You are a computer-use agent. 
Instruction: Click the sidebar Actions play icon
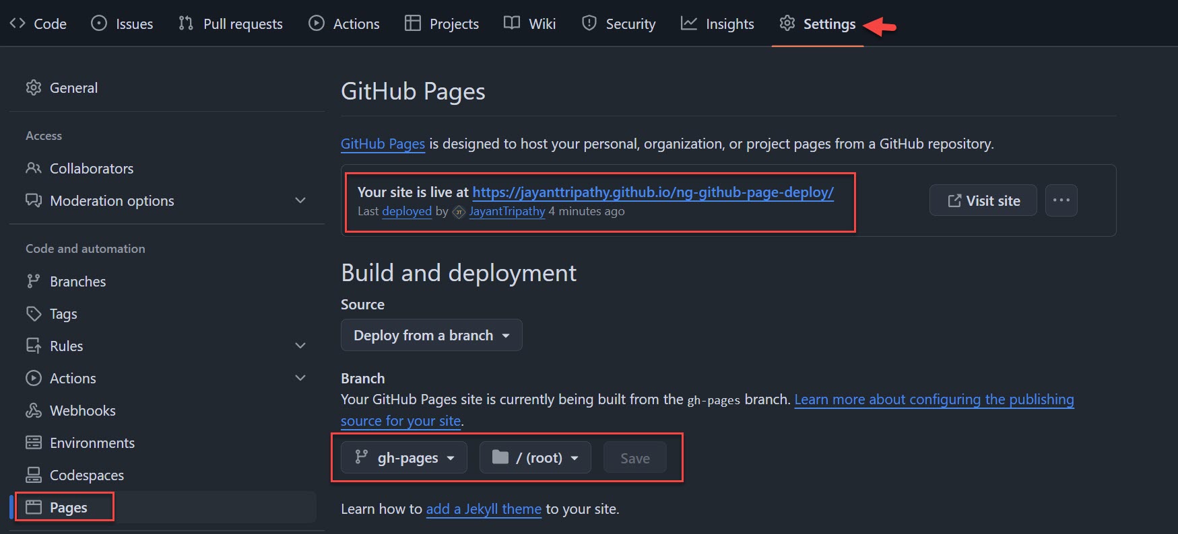[34, 378]
